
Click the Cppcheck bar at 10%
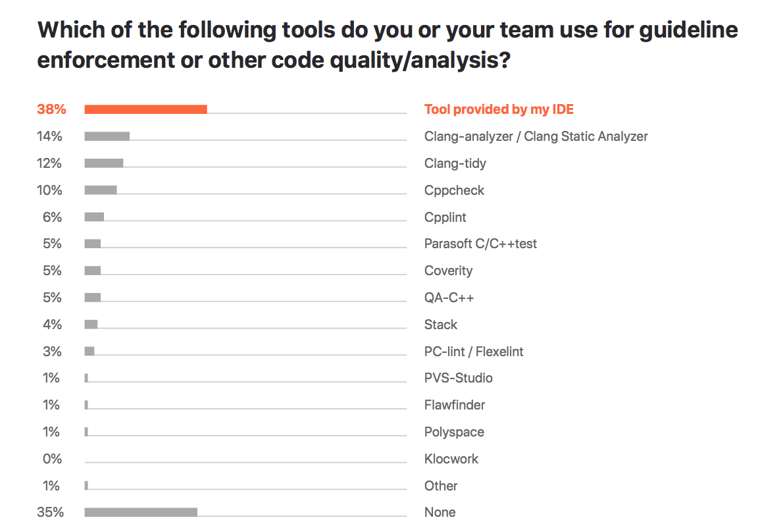coord(101,190)
